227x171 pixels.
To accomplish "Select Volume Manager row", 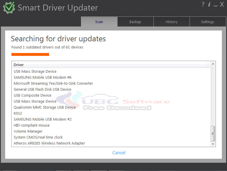I will (111, 131).
